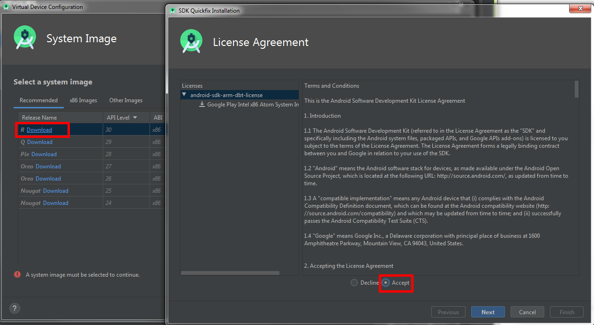Click Download link for Nougat API 25

[56, 190]
